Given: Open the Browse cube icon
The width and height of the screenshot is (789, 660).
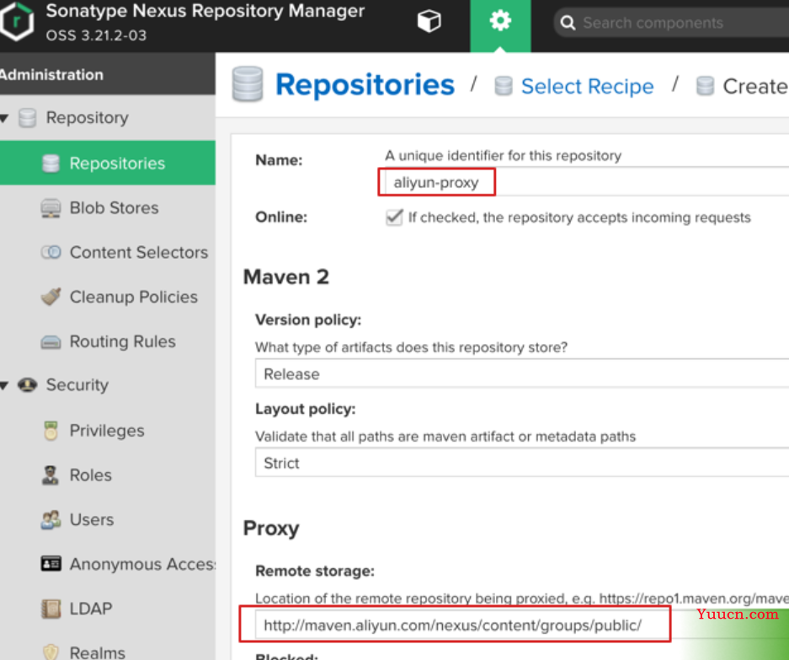Looking at the screenshot, I should tap(429, 21).
